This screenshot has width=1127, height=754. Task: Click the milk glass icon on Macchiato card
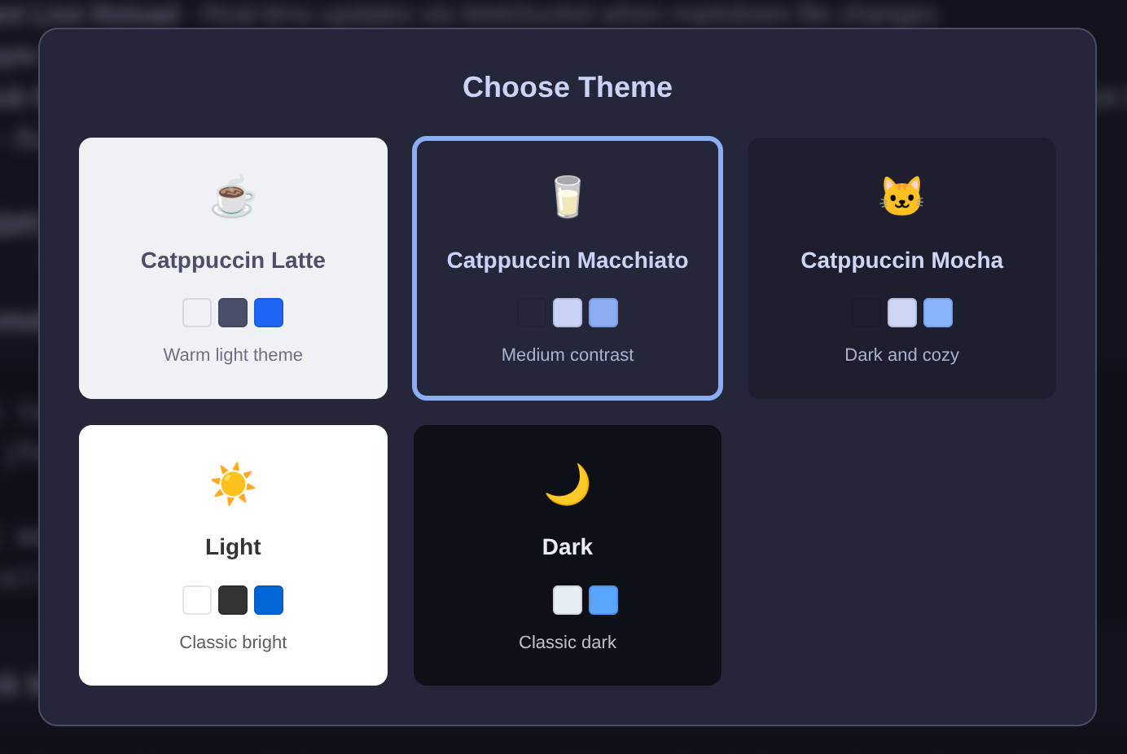(567, 195)
